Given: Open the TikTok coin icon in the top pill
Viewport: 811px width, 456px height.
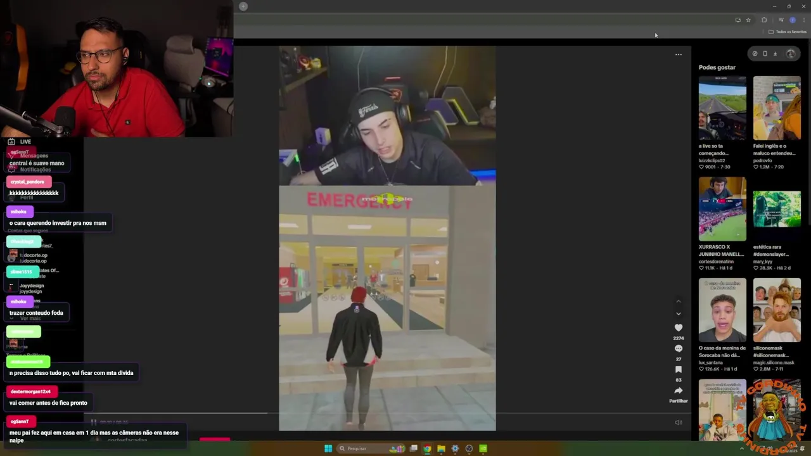Looking at the screenshot, I should [755, 54].
